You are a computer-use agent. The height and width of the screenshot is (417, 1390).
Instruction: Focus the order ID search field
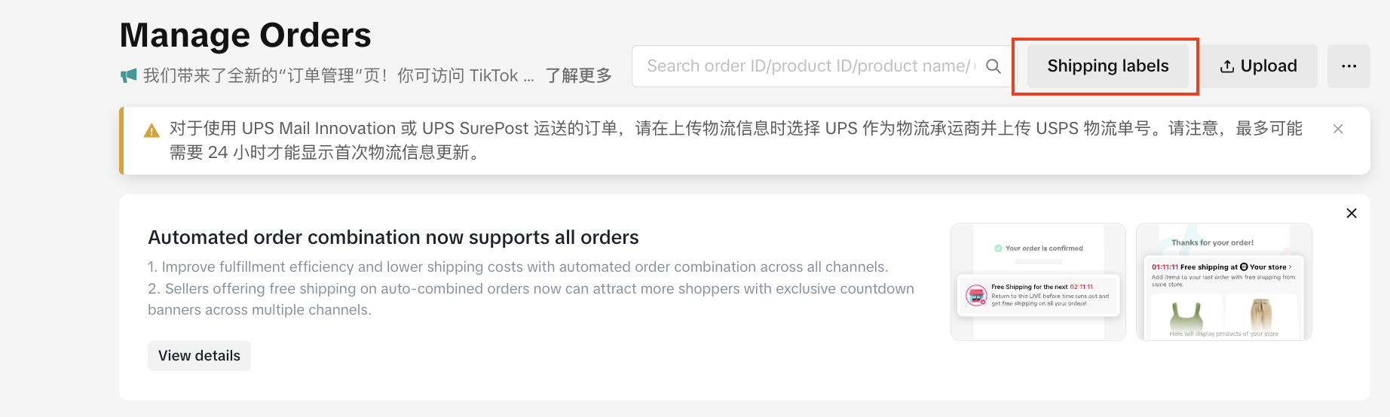tap(807, 66)
